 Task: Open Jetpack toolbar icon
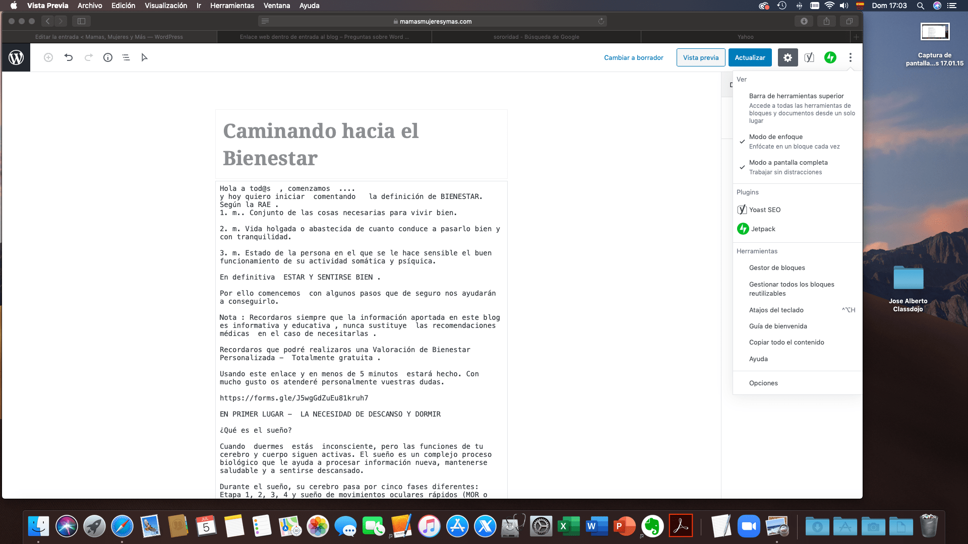pos(830,57)
